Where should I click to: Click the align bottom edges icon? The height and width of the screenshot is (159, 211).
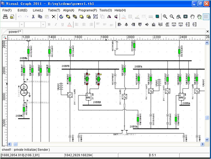(x=153, y=24)
